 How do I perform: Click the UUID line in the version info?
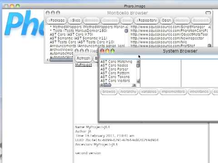(x=117, y=140)
